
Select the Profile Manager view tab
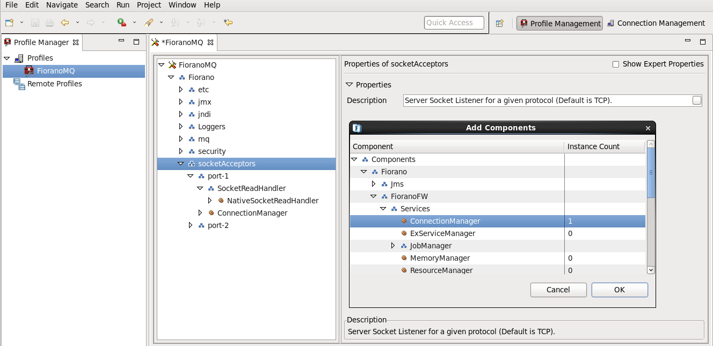click(x=41, y=42)
